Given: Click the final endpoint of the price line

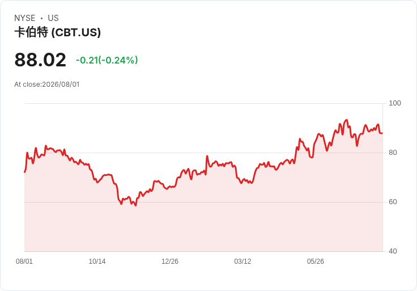Looking at the screenshot, I should point(382,133).
